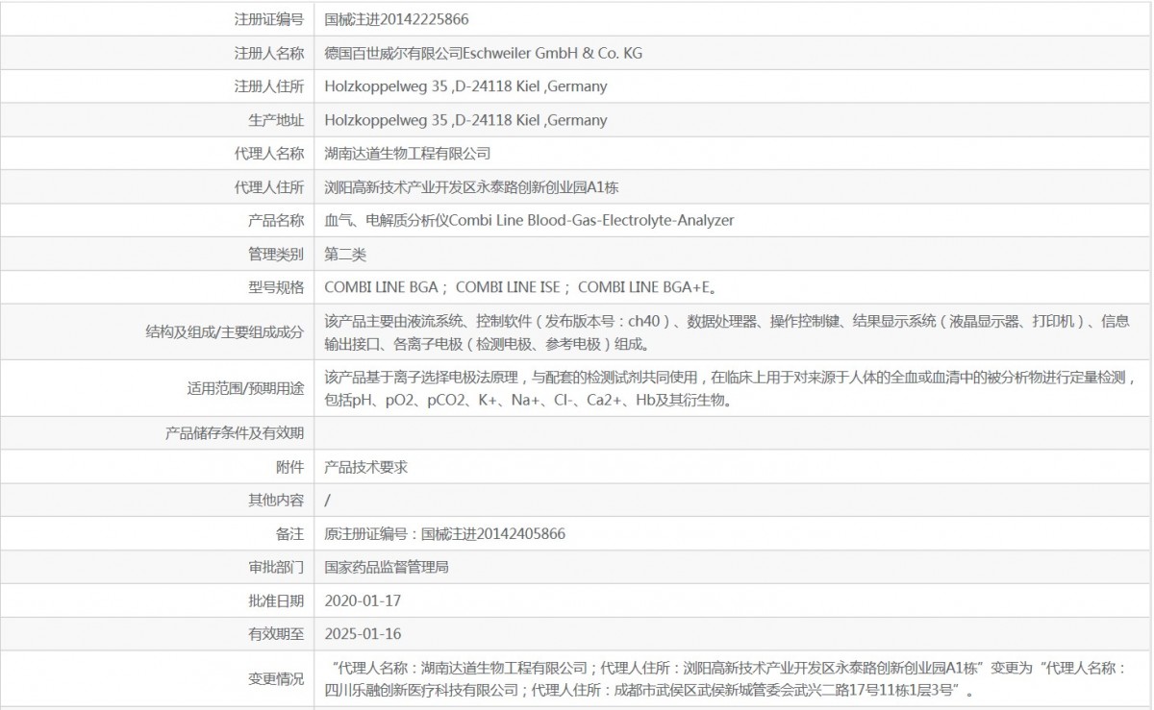Open the 产品技术要求 attachment entry

[365, 467]
